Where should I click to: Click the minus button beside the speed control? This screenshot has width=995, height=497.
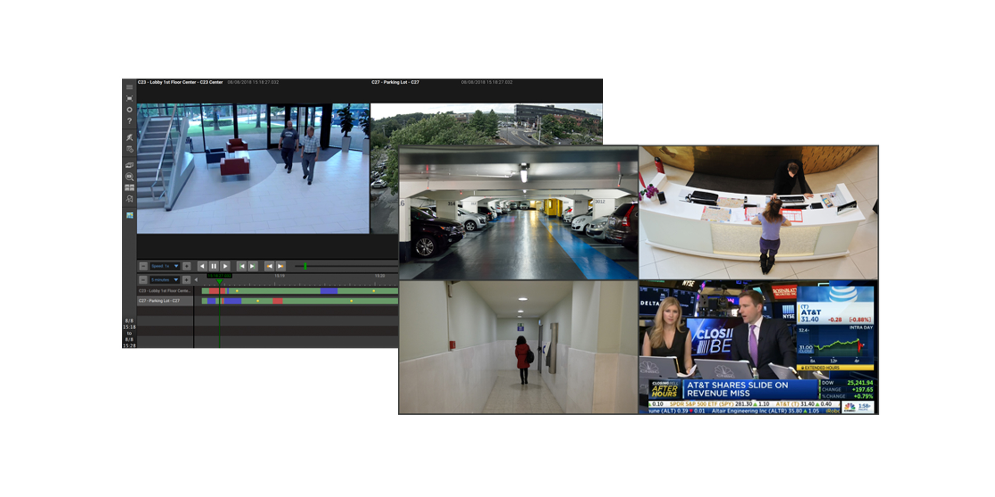click(x=143, y=266)
